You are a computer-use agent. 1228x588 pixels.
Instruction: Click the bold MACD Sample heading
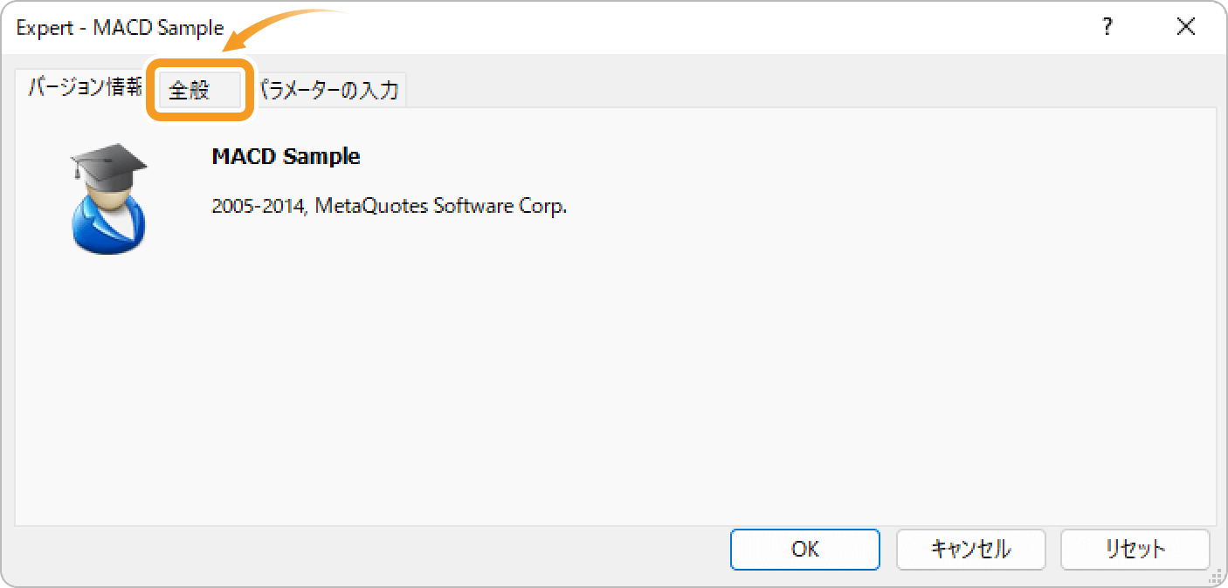pyautogui.click(x=286, y=157)
